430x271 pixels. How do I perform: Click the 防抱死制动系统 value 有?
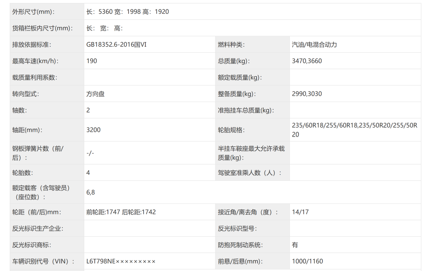click(295, 245)
